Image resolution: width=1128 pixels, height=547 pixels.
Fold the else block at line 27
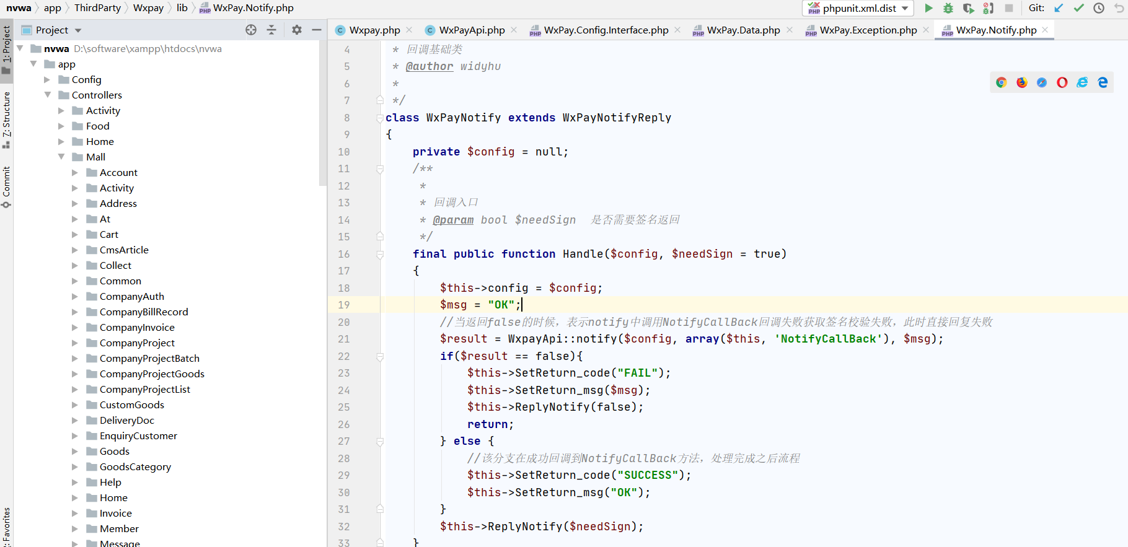380,442
